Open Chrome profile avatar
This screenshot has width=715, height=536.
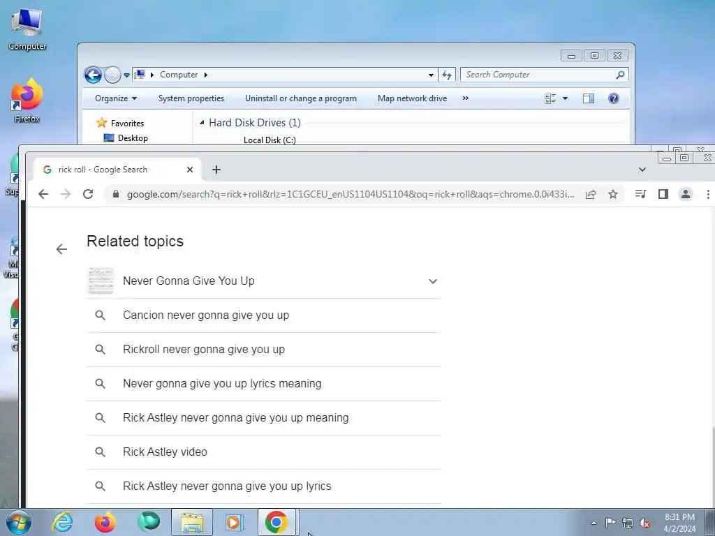click(686, 194)
